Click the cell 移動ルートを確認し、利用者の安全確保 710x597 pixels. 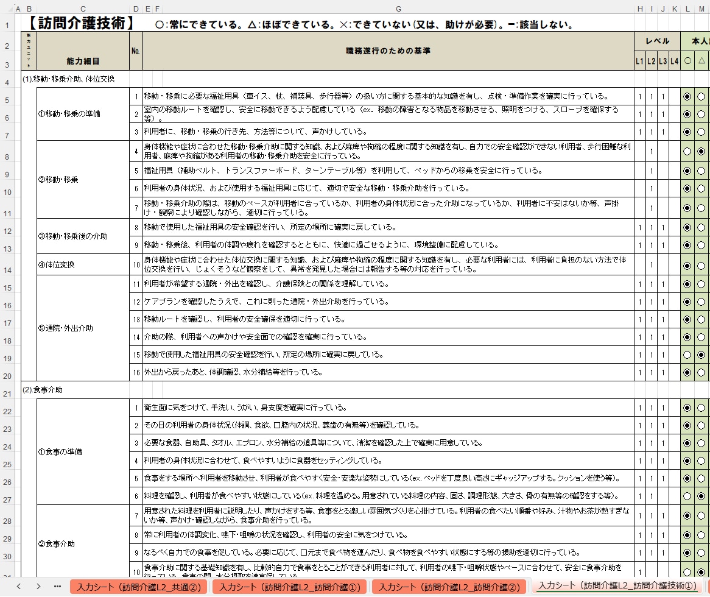point(388,319)
